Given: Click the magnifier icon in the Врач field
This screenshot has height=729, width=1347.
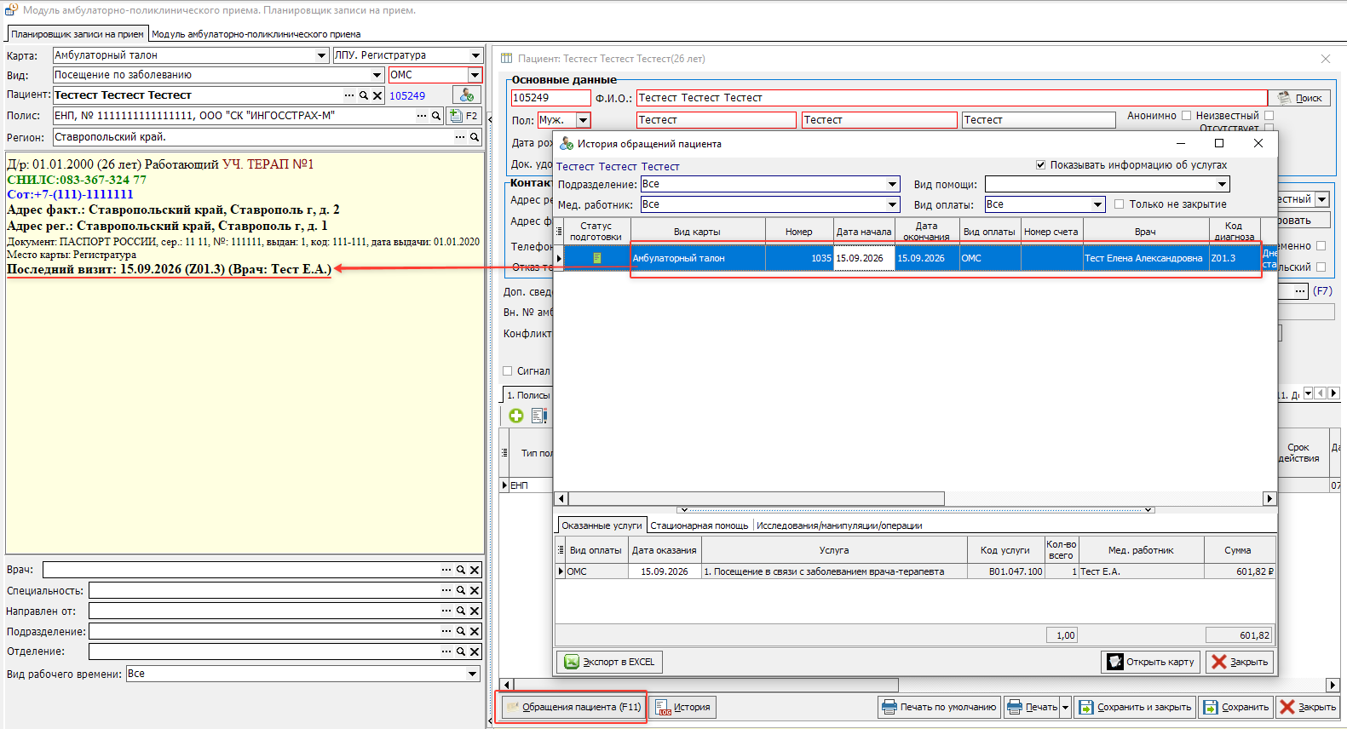Looking at the screenshot, I should (461, 570).
